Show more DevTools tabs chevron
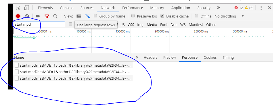This screenshot has width=273, height=105. [x=218, y=8]
